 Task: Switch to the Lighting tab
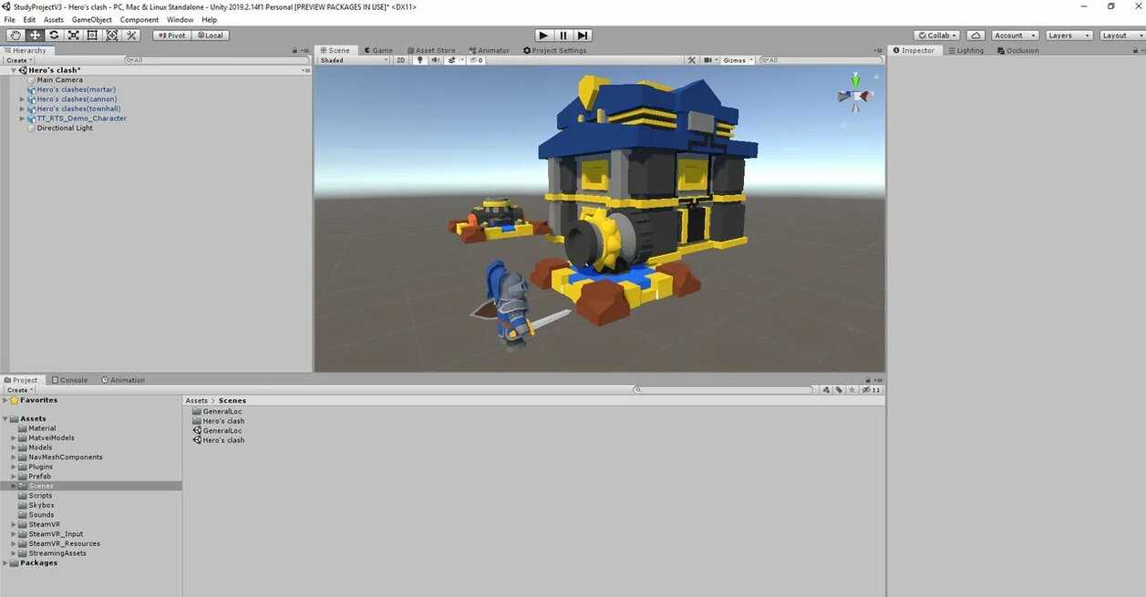coord(965,51)
